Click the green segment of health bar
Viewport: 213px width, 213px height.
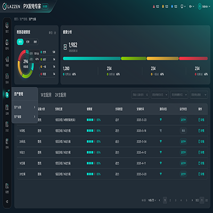click(x=134, y=59)
